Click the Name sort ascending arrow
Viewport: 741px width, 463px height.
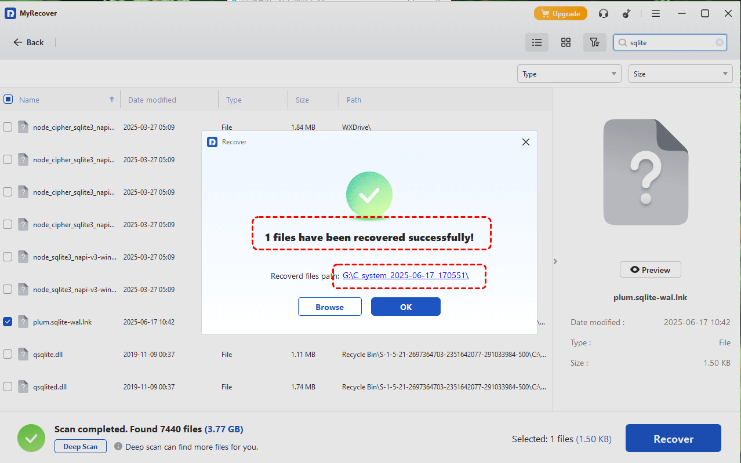(x=112, y=99)
